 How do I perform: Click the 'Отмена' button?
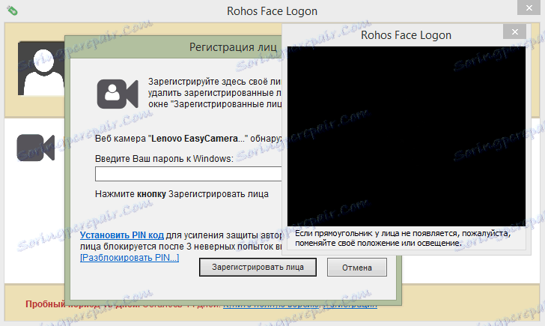pyautogui.click(x=357, y=268)
